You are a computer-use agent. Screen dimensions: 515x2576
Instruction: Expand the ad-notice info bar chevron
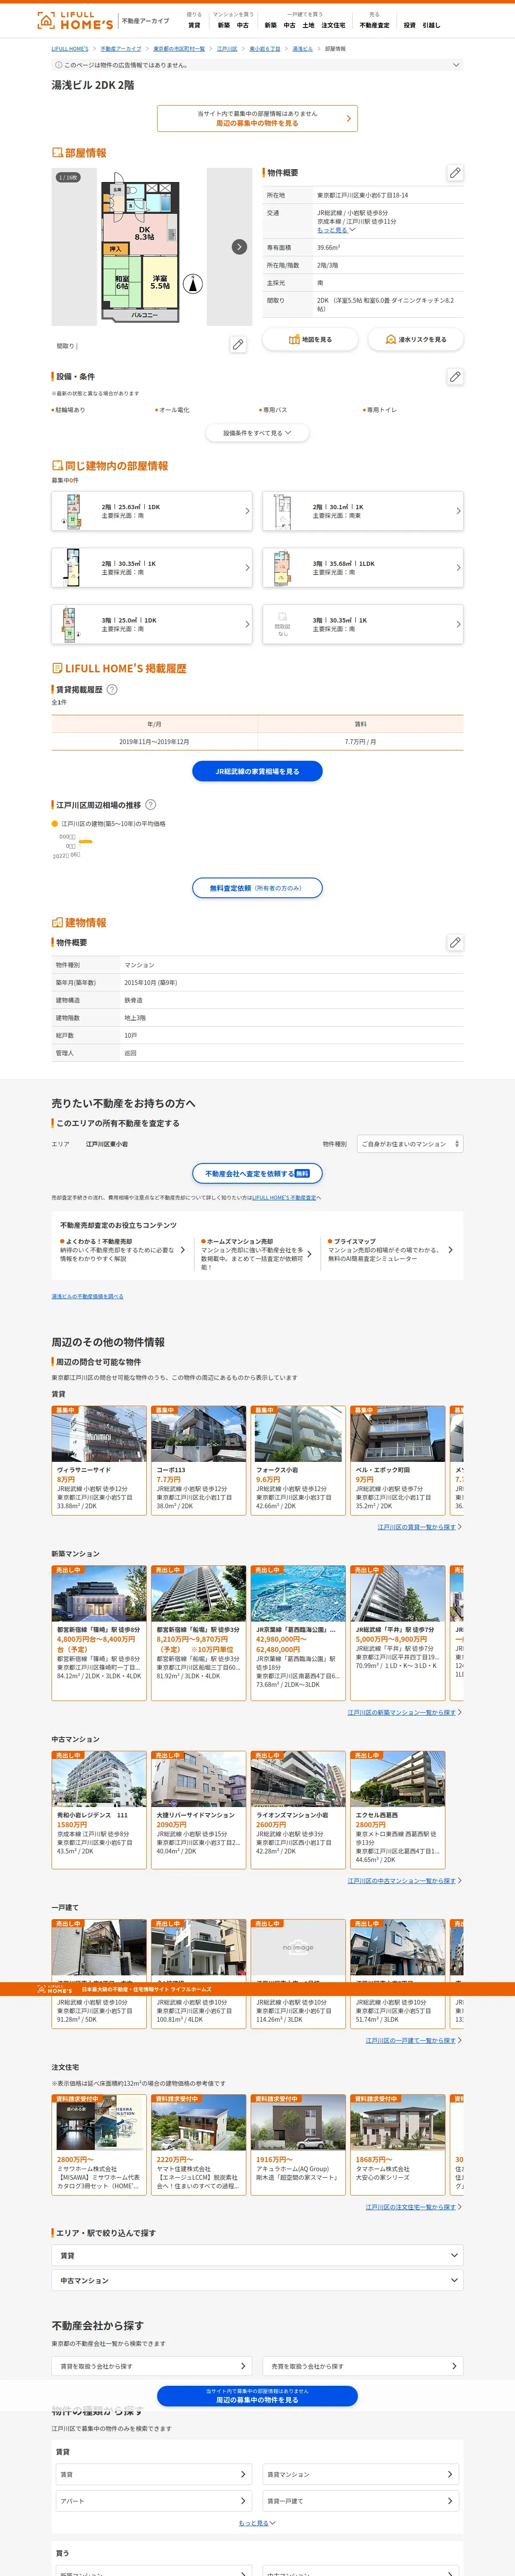(x=456, y=65)
